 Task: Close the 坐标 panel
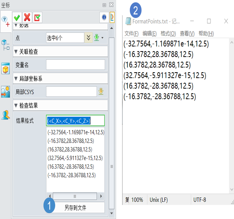111,5
